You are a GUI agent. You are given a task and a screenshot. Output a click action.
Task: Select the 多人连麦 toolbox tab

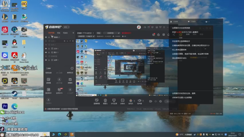pyautogui.click(x=59, y=73)
